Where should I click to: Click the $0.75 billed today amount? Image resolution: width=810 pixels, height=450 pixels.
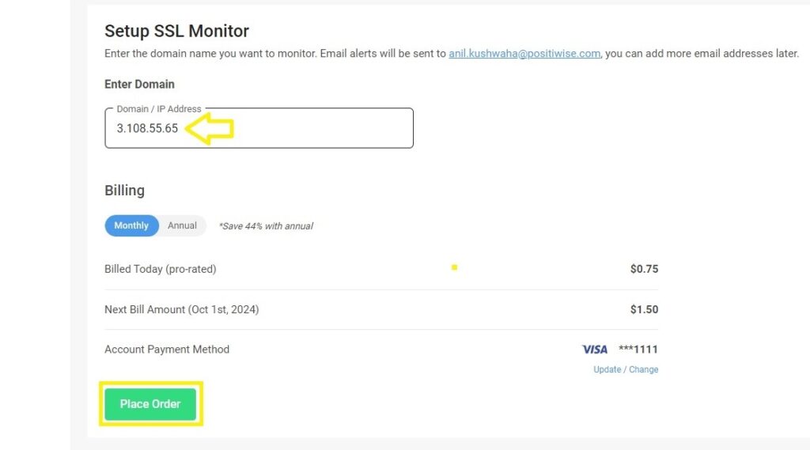click(644, 269)
